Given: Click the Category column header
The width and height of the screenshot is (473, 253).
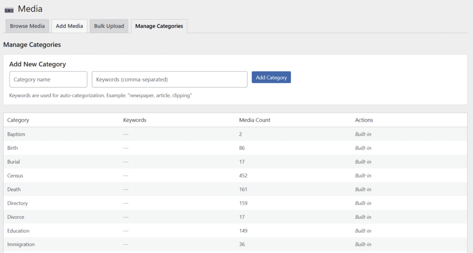Looking at the screenshot, I should 18,120.
